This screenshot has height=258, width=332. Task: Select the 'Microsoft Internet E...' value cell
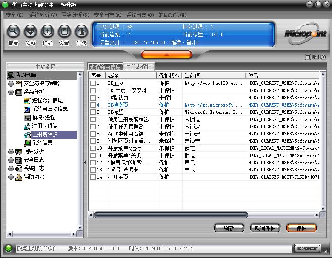point(213,112)
